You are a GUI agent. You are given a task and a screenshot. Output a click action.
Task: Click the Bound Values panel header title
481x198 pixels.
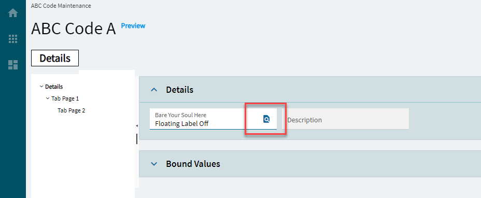(193, 164)
